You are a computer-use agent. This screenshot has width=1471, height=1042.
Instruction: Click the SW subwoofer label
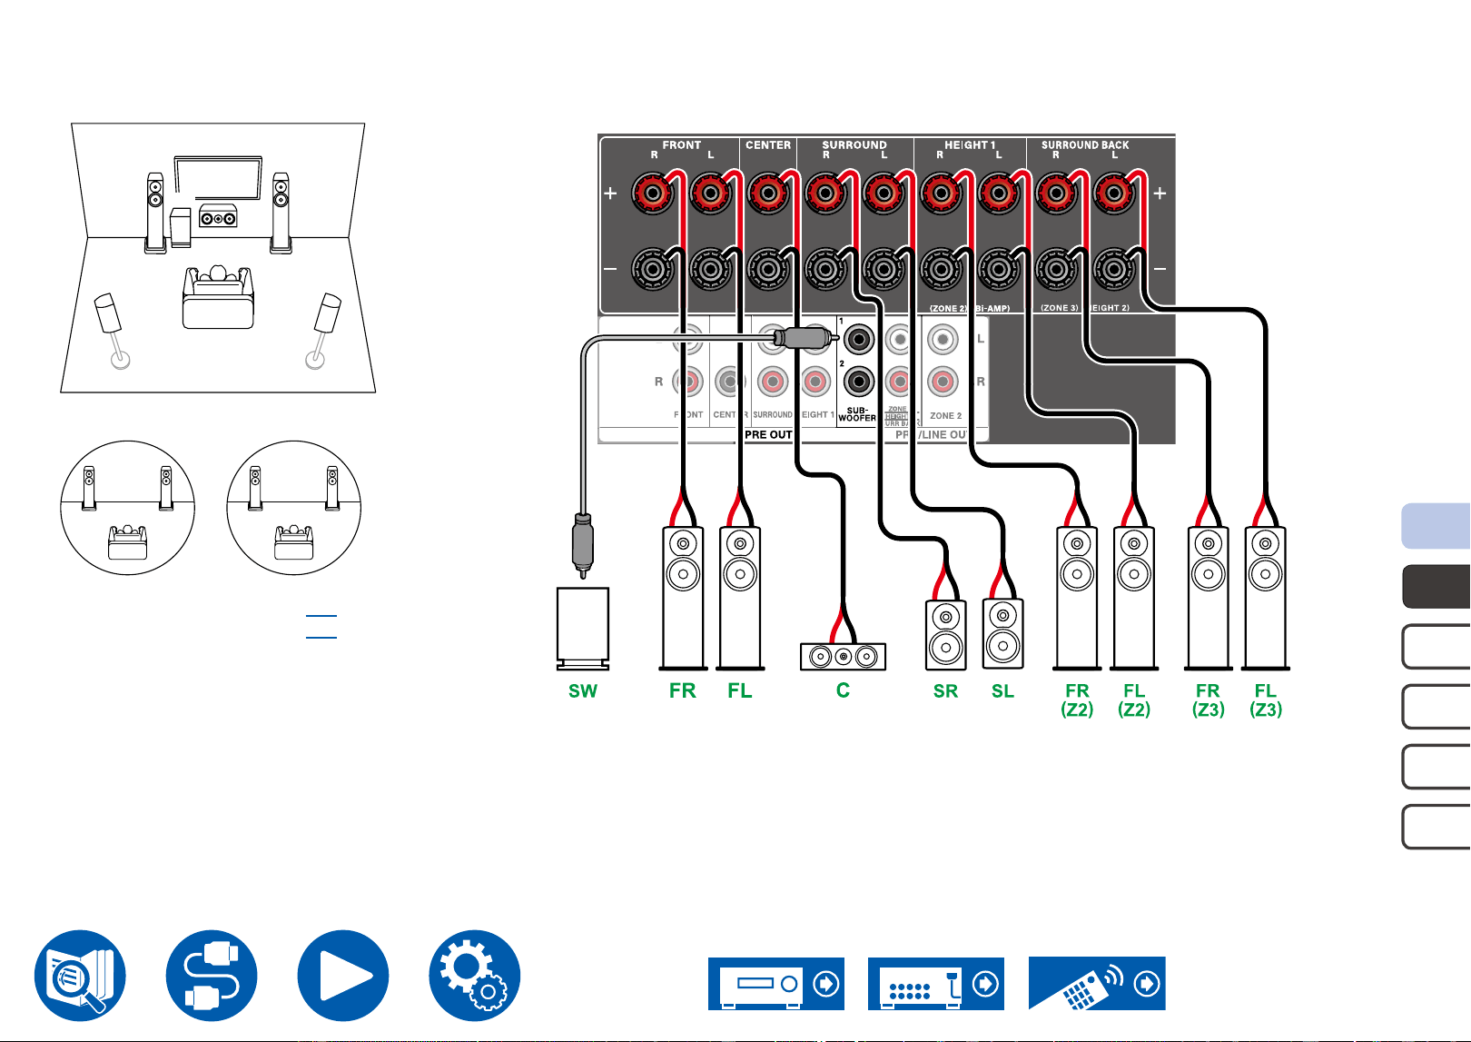tap(583, 691)
